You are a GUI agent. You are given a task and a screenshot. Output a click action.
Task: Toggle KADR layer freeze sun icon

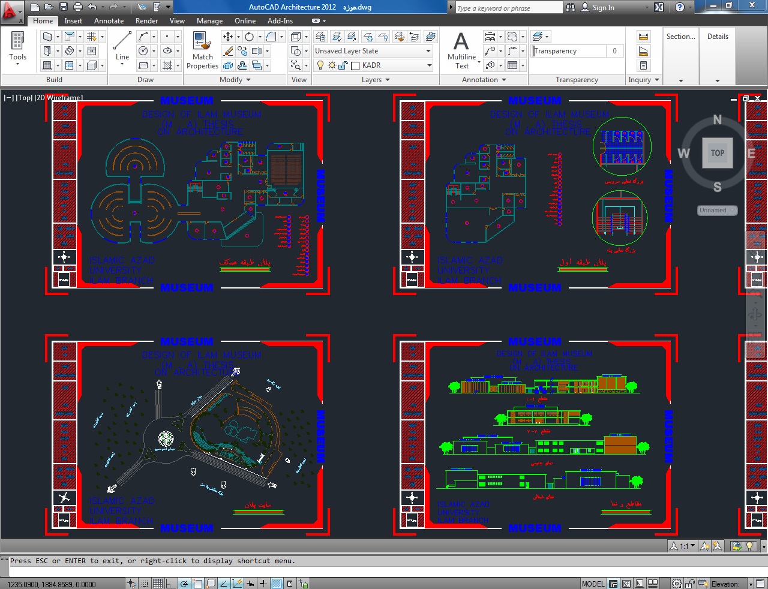click(x=332, y=65)
